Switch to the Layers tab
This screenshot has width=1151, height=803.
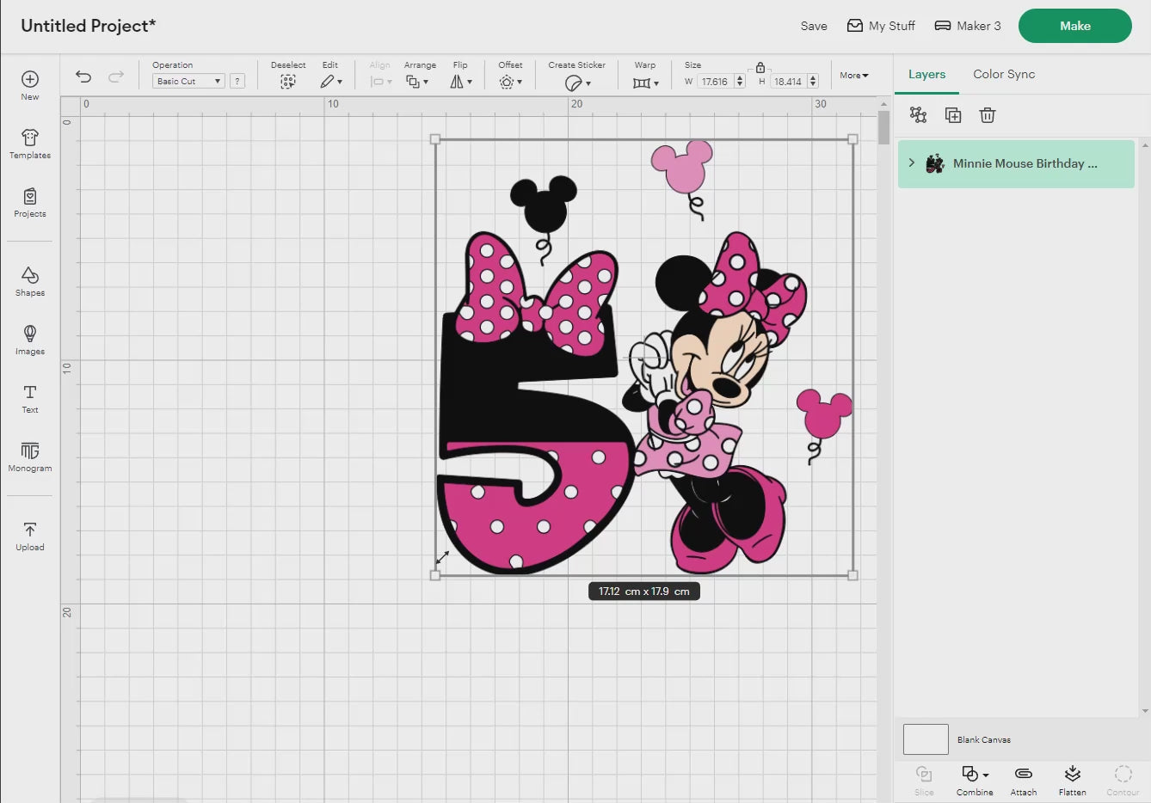pos(926,74)
